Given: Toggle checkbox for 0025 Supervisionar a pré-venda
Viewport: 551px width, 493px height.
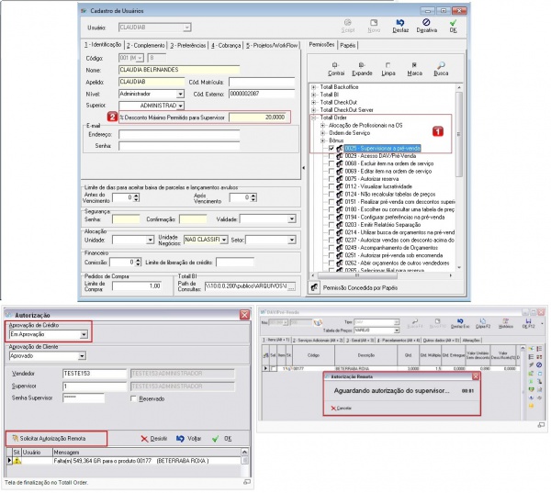Looking at the screenshot, I should (x=331, y=147).
